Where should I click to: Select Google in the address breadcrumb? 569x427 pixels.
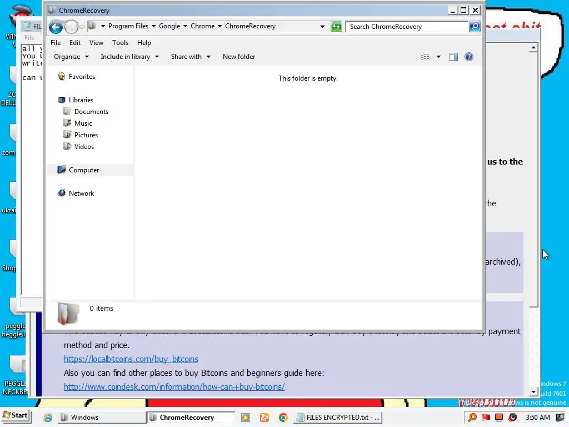coord(169,26)
